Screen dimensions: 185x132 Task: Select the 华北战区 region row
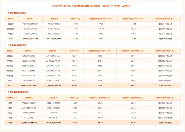(x=10, y=76)
